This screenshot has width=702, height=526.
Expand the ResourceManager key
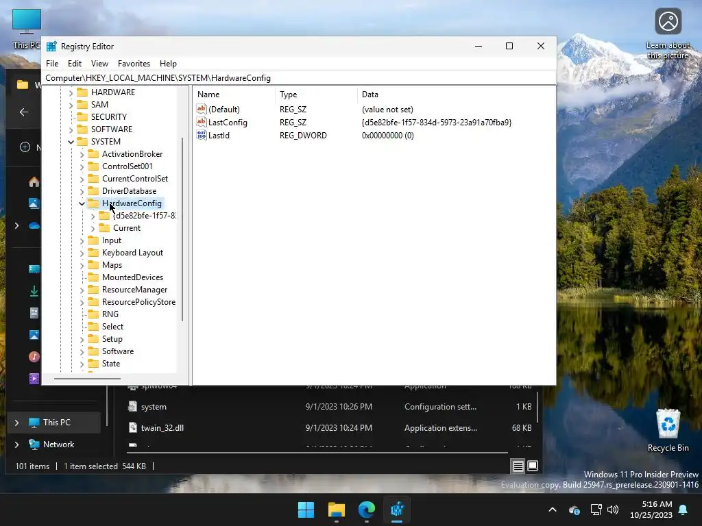coord(82,290)
